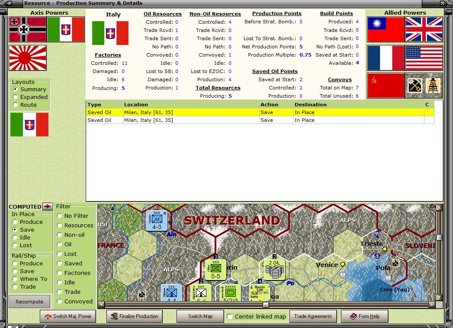
Task: Select the highlighted Saved Oil Milan row
Action: (x=260, y=112)
